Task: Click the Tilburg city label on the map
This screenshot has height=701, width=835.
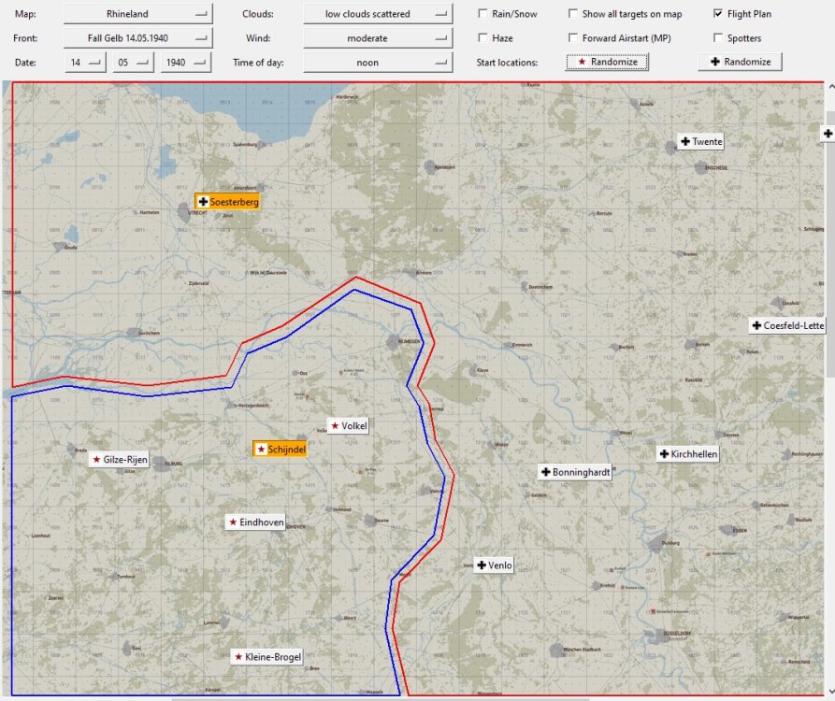Action: (x=174, y=464)
